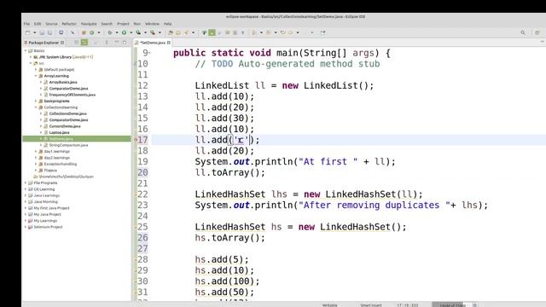This screenshot has width=546, height=307.
Task: Select StringComparison.java in the tree
Action: [x=68, y=145]
